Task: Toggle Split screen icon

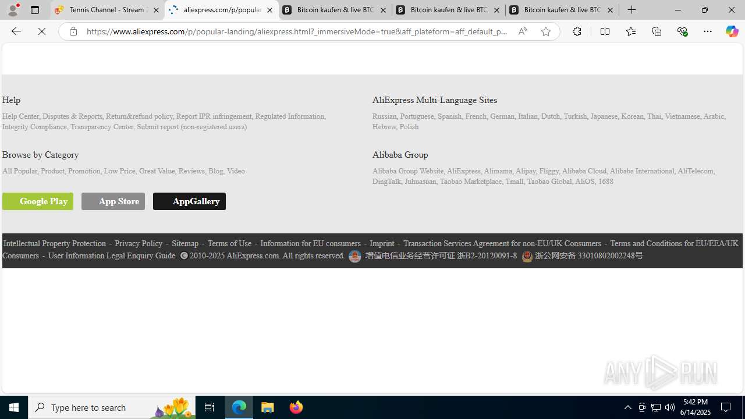Action: pyautogui.click(x=605, y=31)
